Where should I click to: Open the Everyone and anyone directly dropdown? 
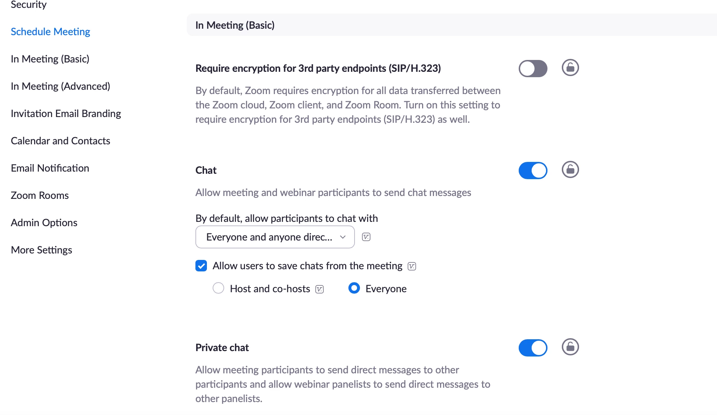tap(275, 237)
